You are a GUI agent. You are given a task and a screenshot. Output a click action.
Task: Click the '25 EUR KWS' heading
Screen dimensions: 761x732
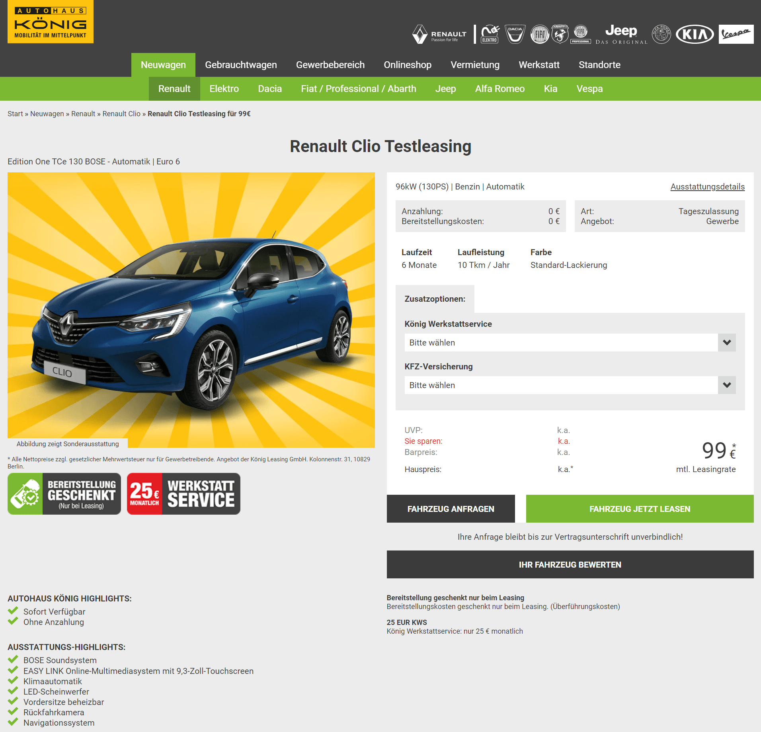407,623
